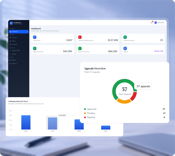Click the blue Reports card document icon
175x156 pixels.
pos(125,48)
